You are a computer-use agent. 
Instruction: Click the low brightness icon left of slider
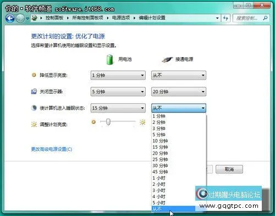pos(94,122)
